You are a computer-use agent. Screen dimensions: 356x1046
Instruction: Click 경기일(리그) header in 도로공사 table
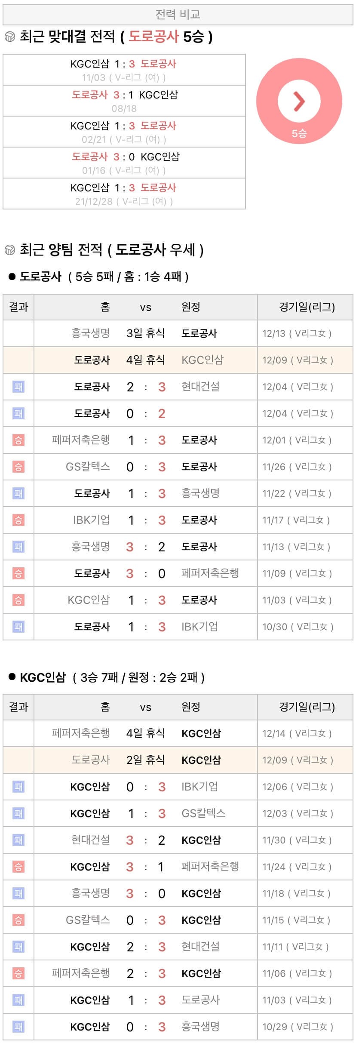pyautogui.click(x=307, y=307)
